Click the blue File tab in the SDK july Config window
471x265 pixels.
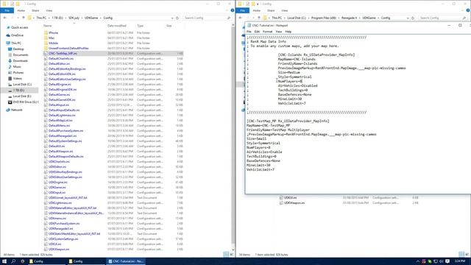point(7,10)
